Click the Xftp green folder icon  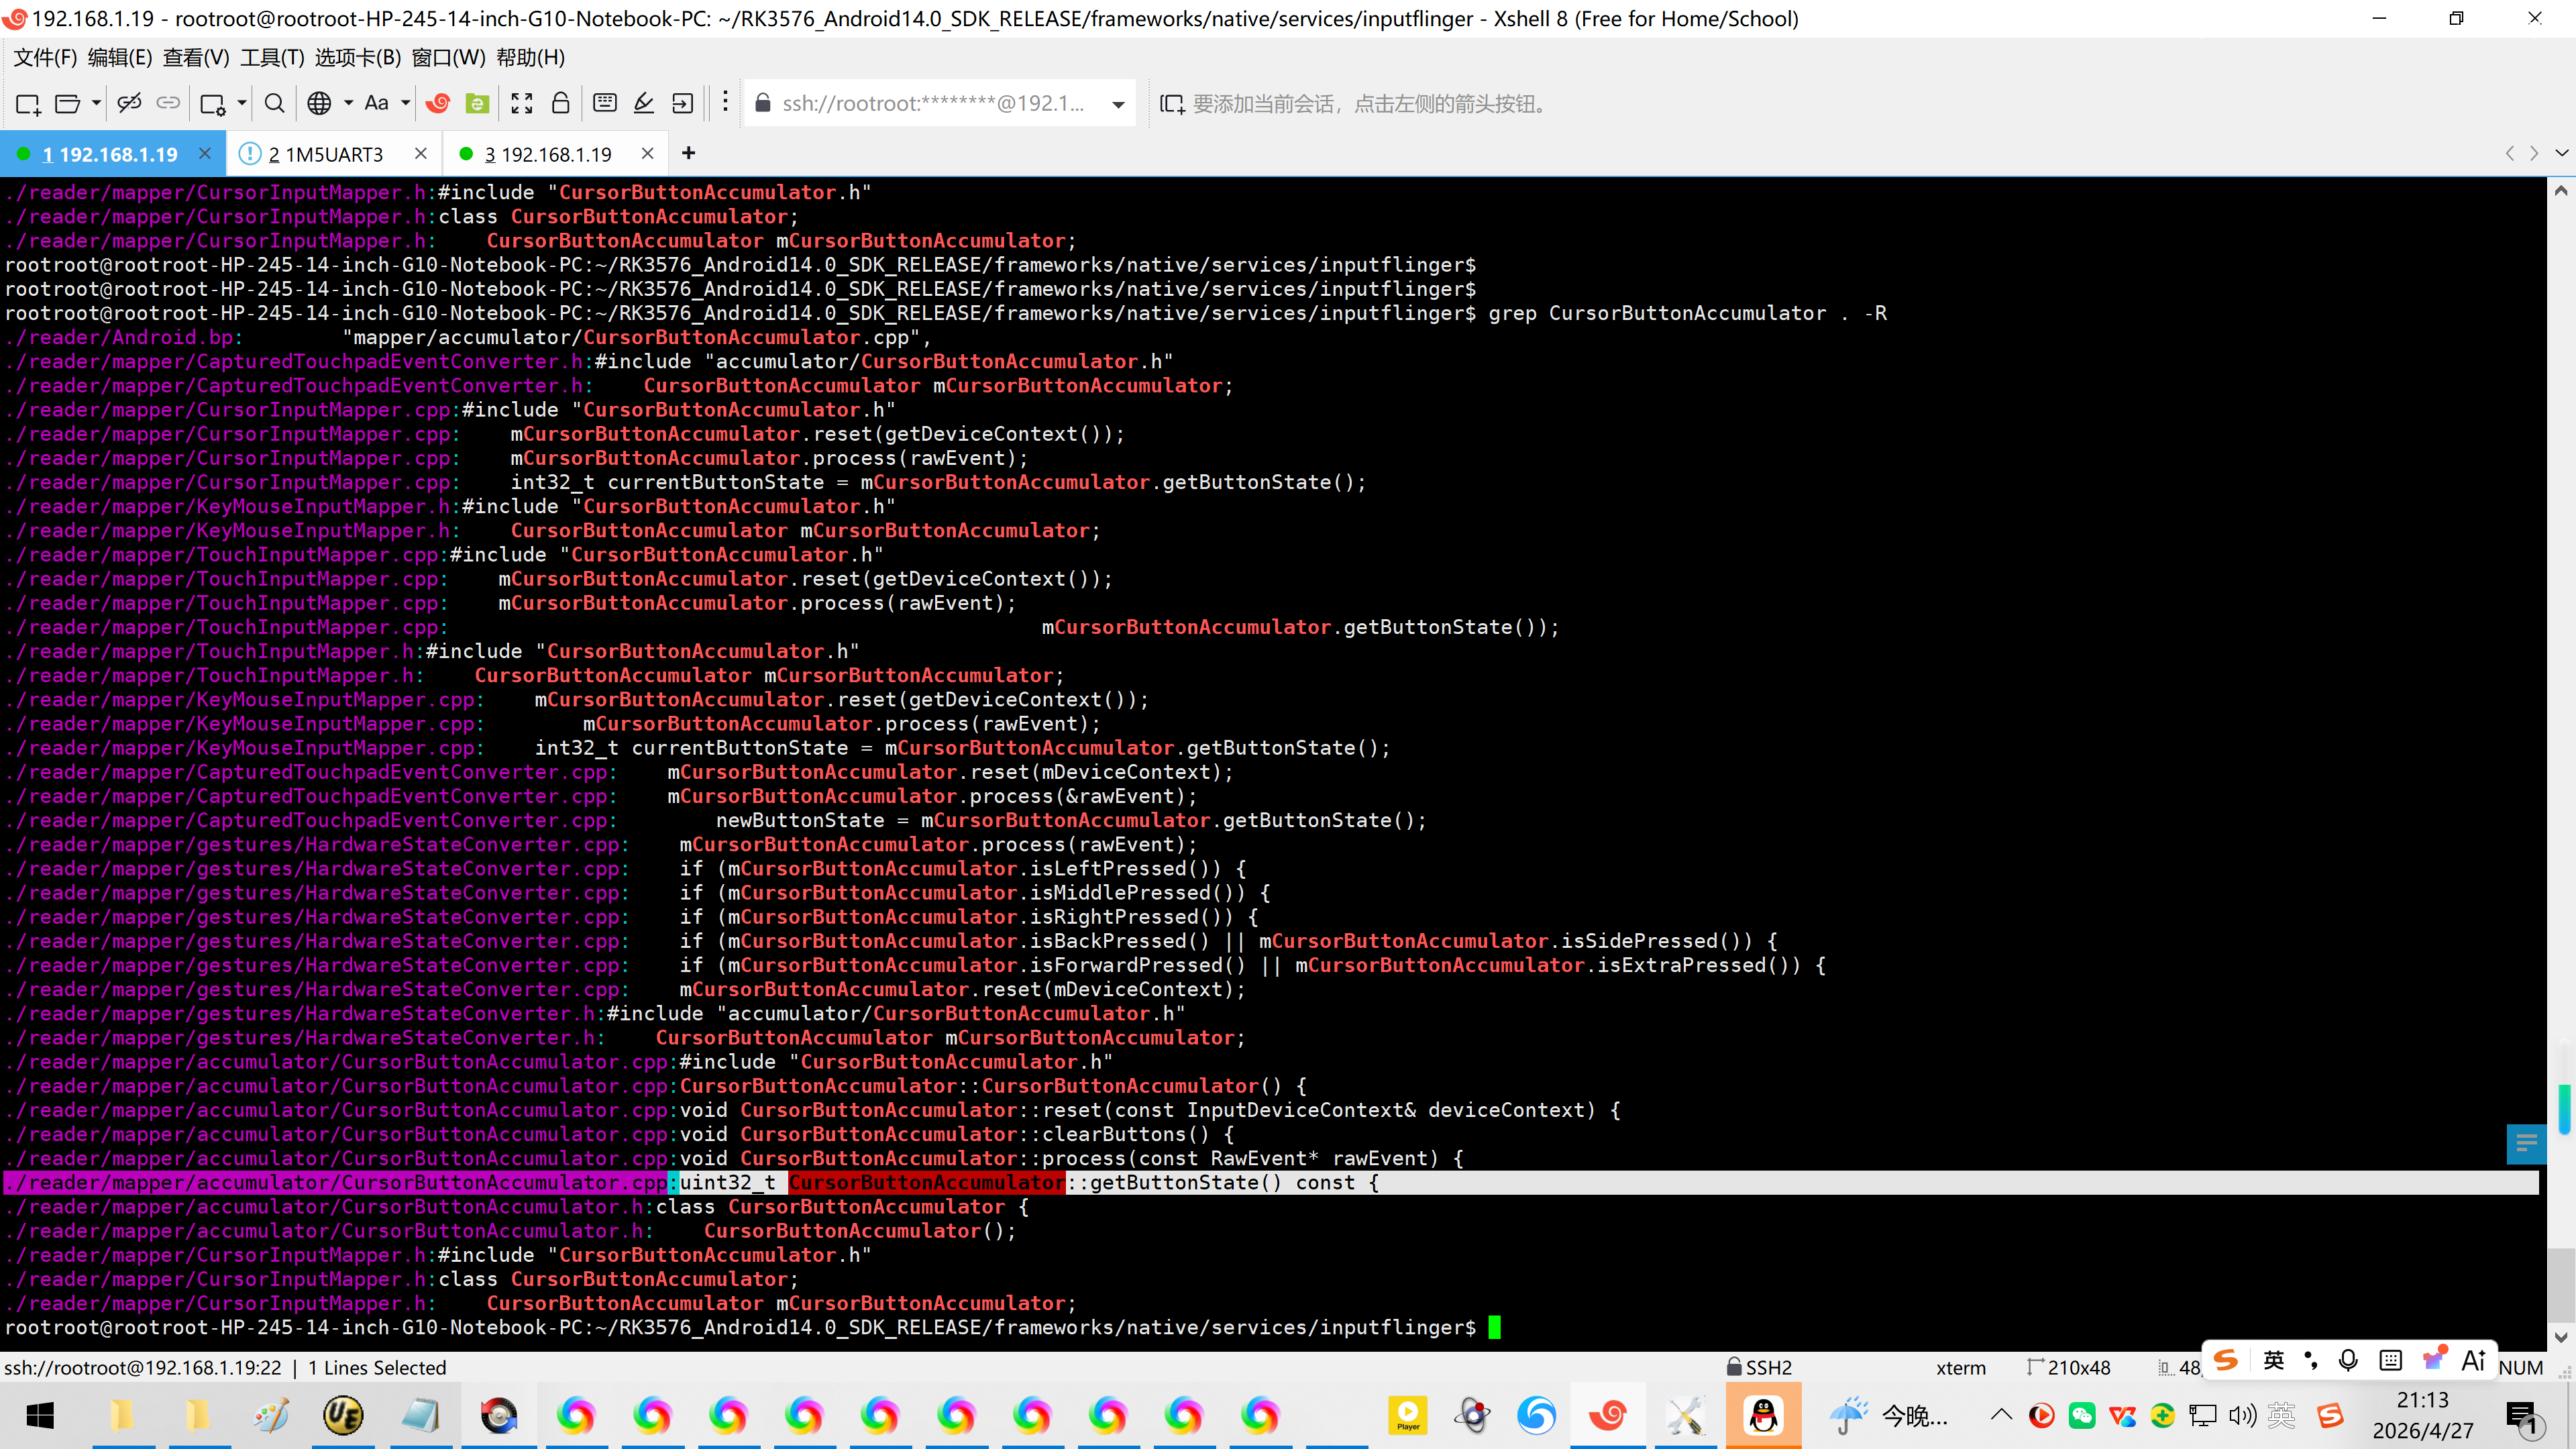477,103
